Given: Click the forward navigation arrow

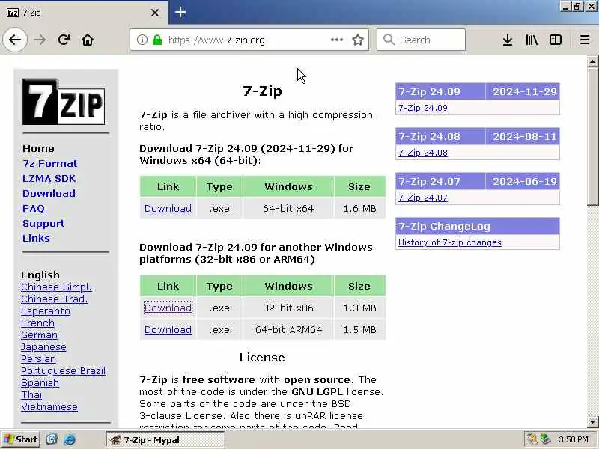Looking at the screenshot, I should 40,40.
